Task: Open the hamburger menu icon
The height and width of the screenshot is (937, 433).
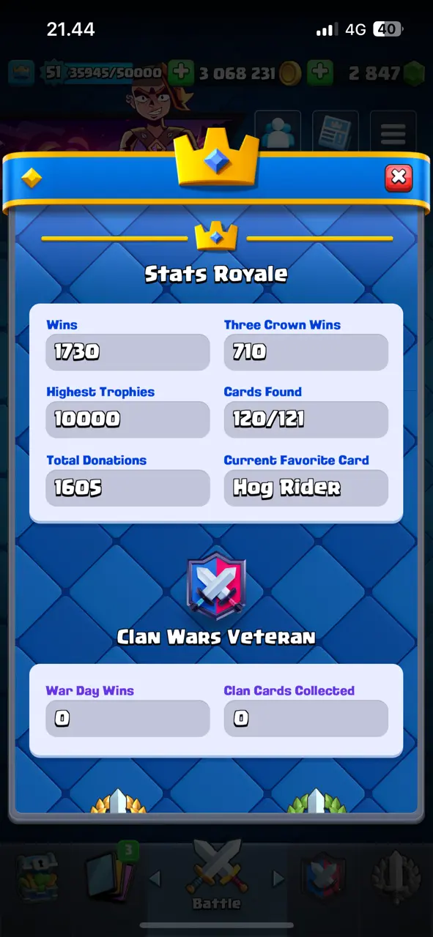Action: pos(393,134)
